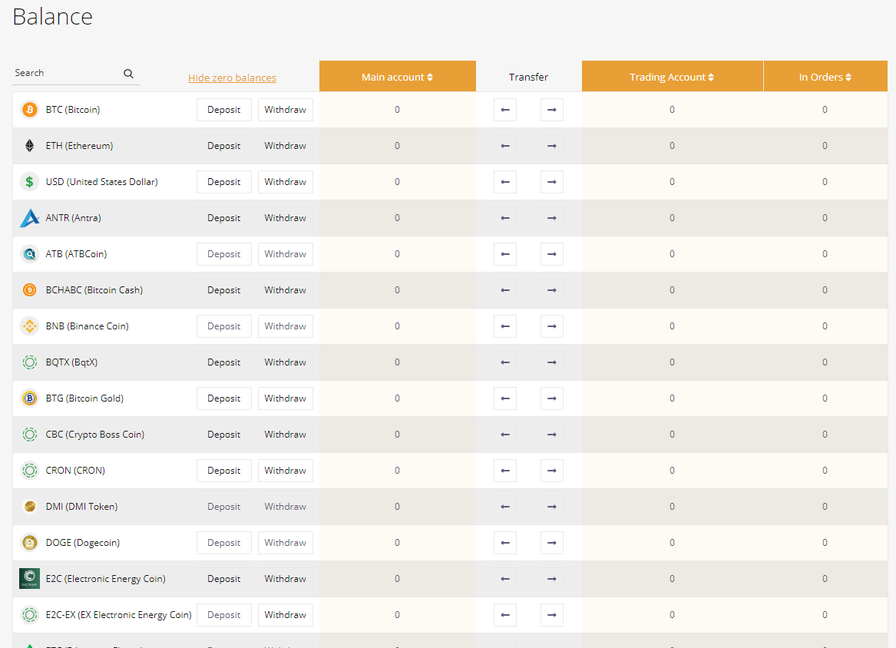The height and width of the screenshot is (648, 896).
Task: Click left transfer arrow in ETH row
Action: (505, 146)
